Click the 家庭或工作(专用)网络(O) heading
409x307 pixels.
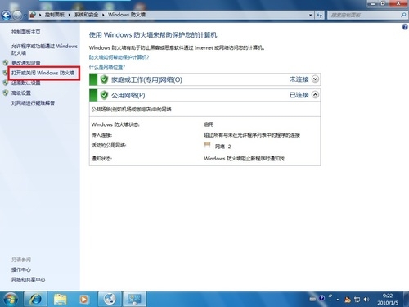[146, 79]
